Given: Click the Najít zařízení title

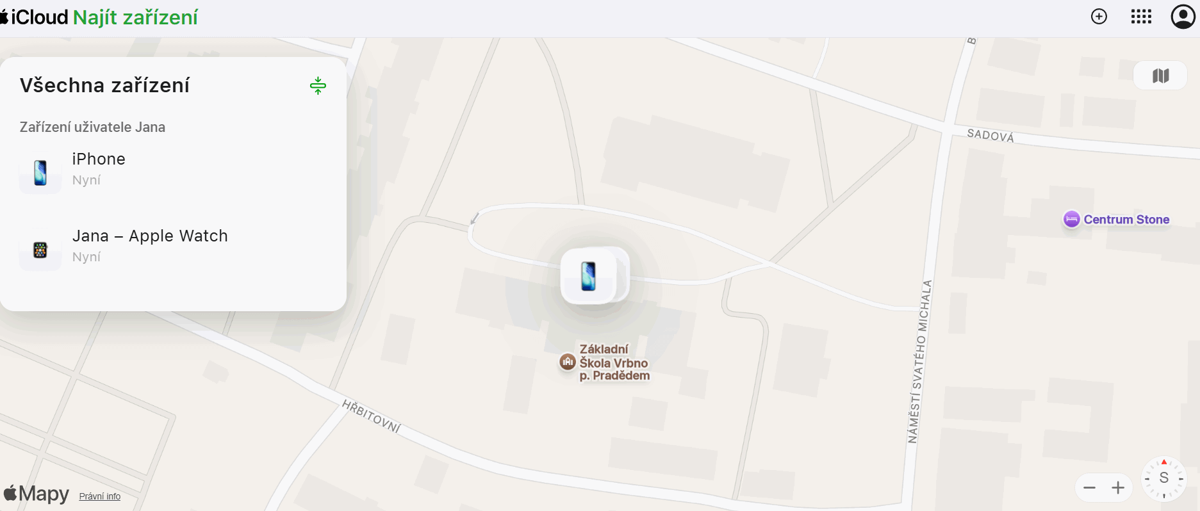Looking at the screenshot, I should [x=135, y=17].
